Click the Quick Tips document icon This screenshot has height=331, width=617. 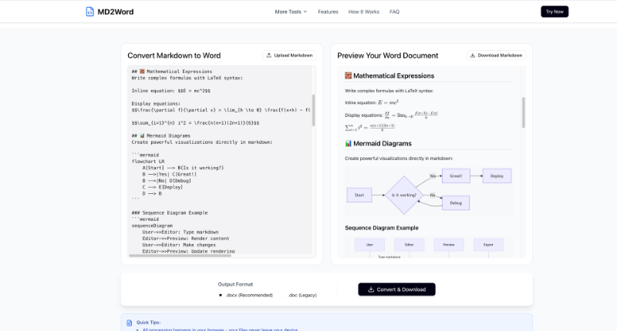130,323
